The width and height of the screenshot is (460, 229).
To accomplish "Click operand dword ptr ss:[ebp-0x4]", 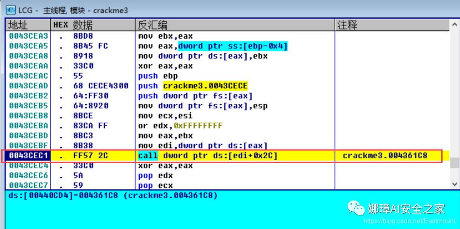I will click(x=233, y=46).
